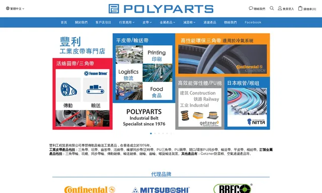322x193 pixels.
Task: Click the Fenner Drives logo
Action: (96, 73)
